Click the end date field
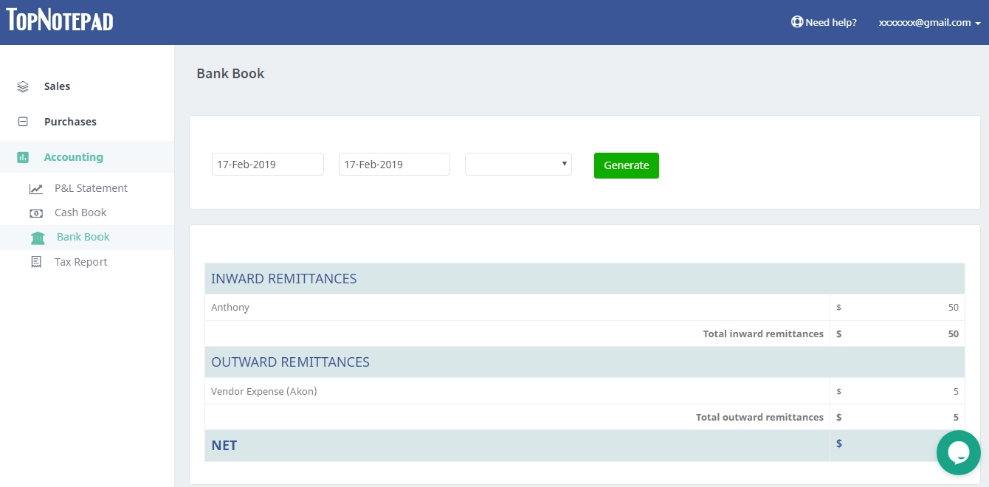989x487 pixels. 394,165
